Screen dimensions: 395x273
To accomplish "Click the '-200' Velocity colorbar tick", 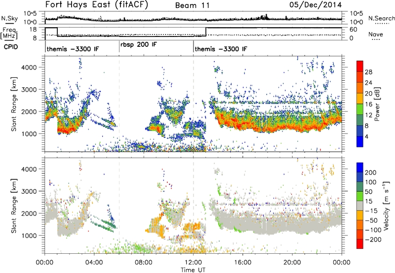I will point(373,239).
